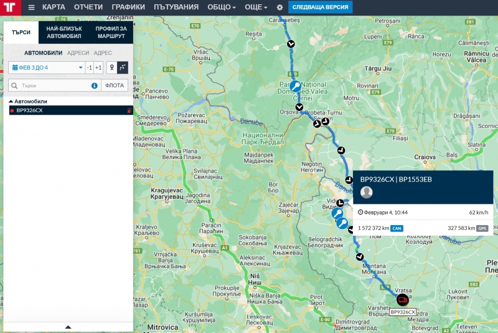Viewport: 498px width, 333px height.
Task: Click the red T logo in top corner
Action: click(x=10, y=7)
